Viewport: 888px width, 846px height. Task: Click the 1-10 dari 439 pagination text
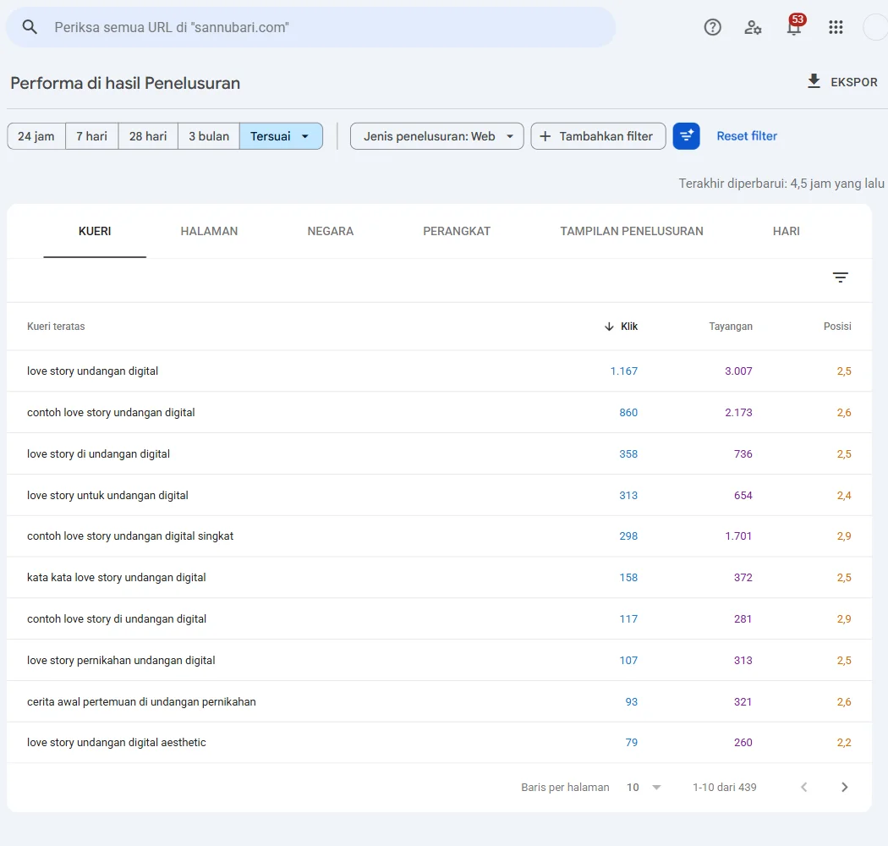click(x=724, y=787)
